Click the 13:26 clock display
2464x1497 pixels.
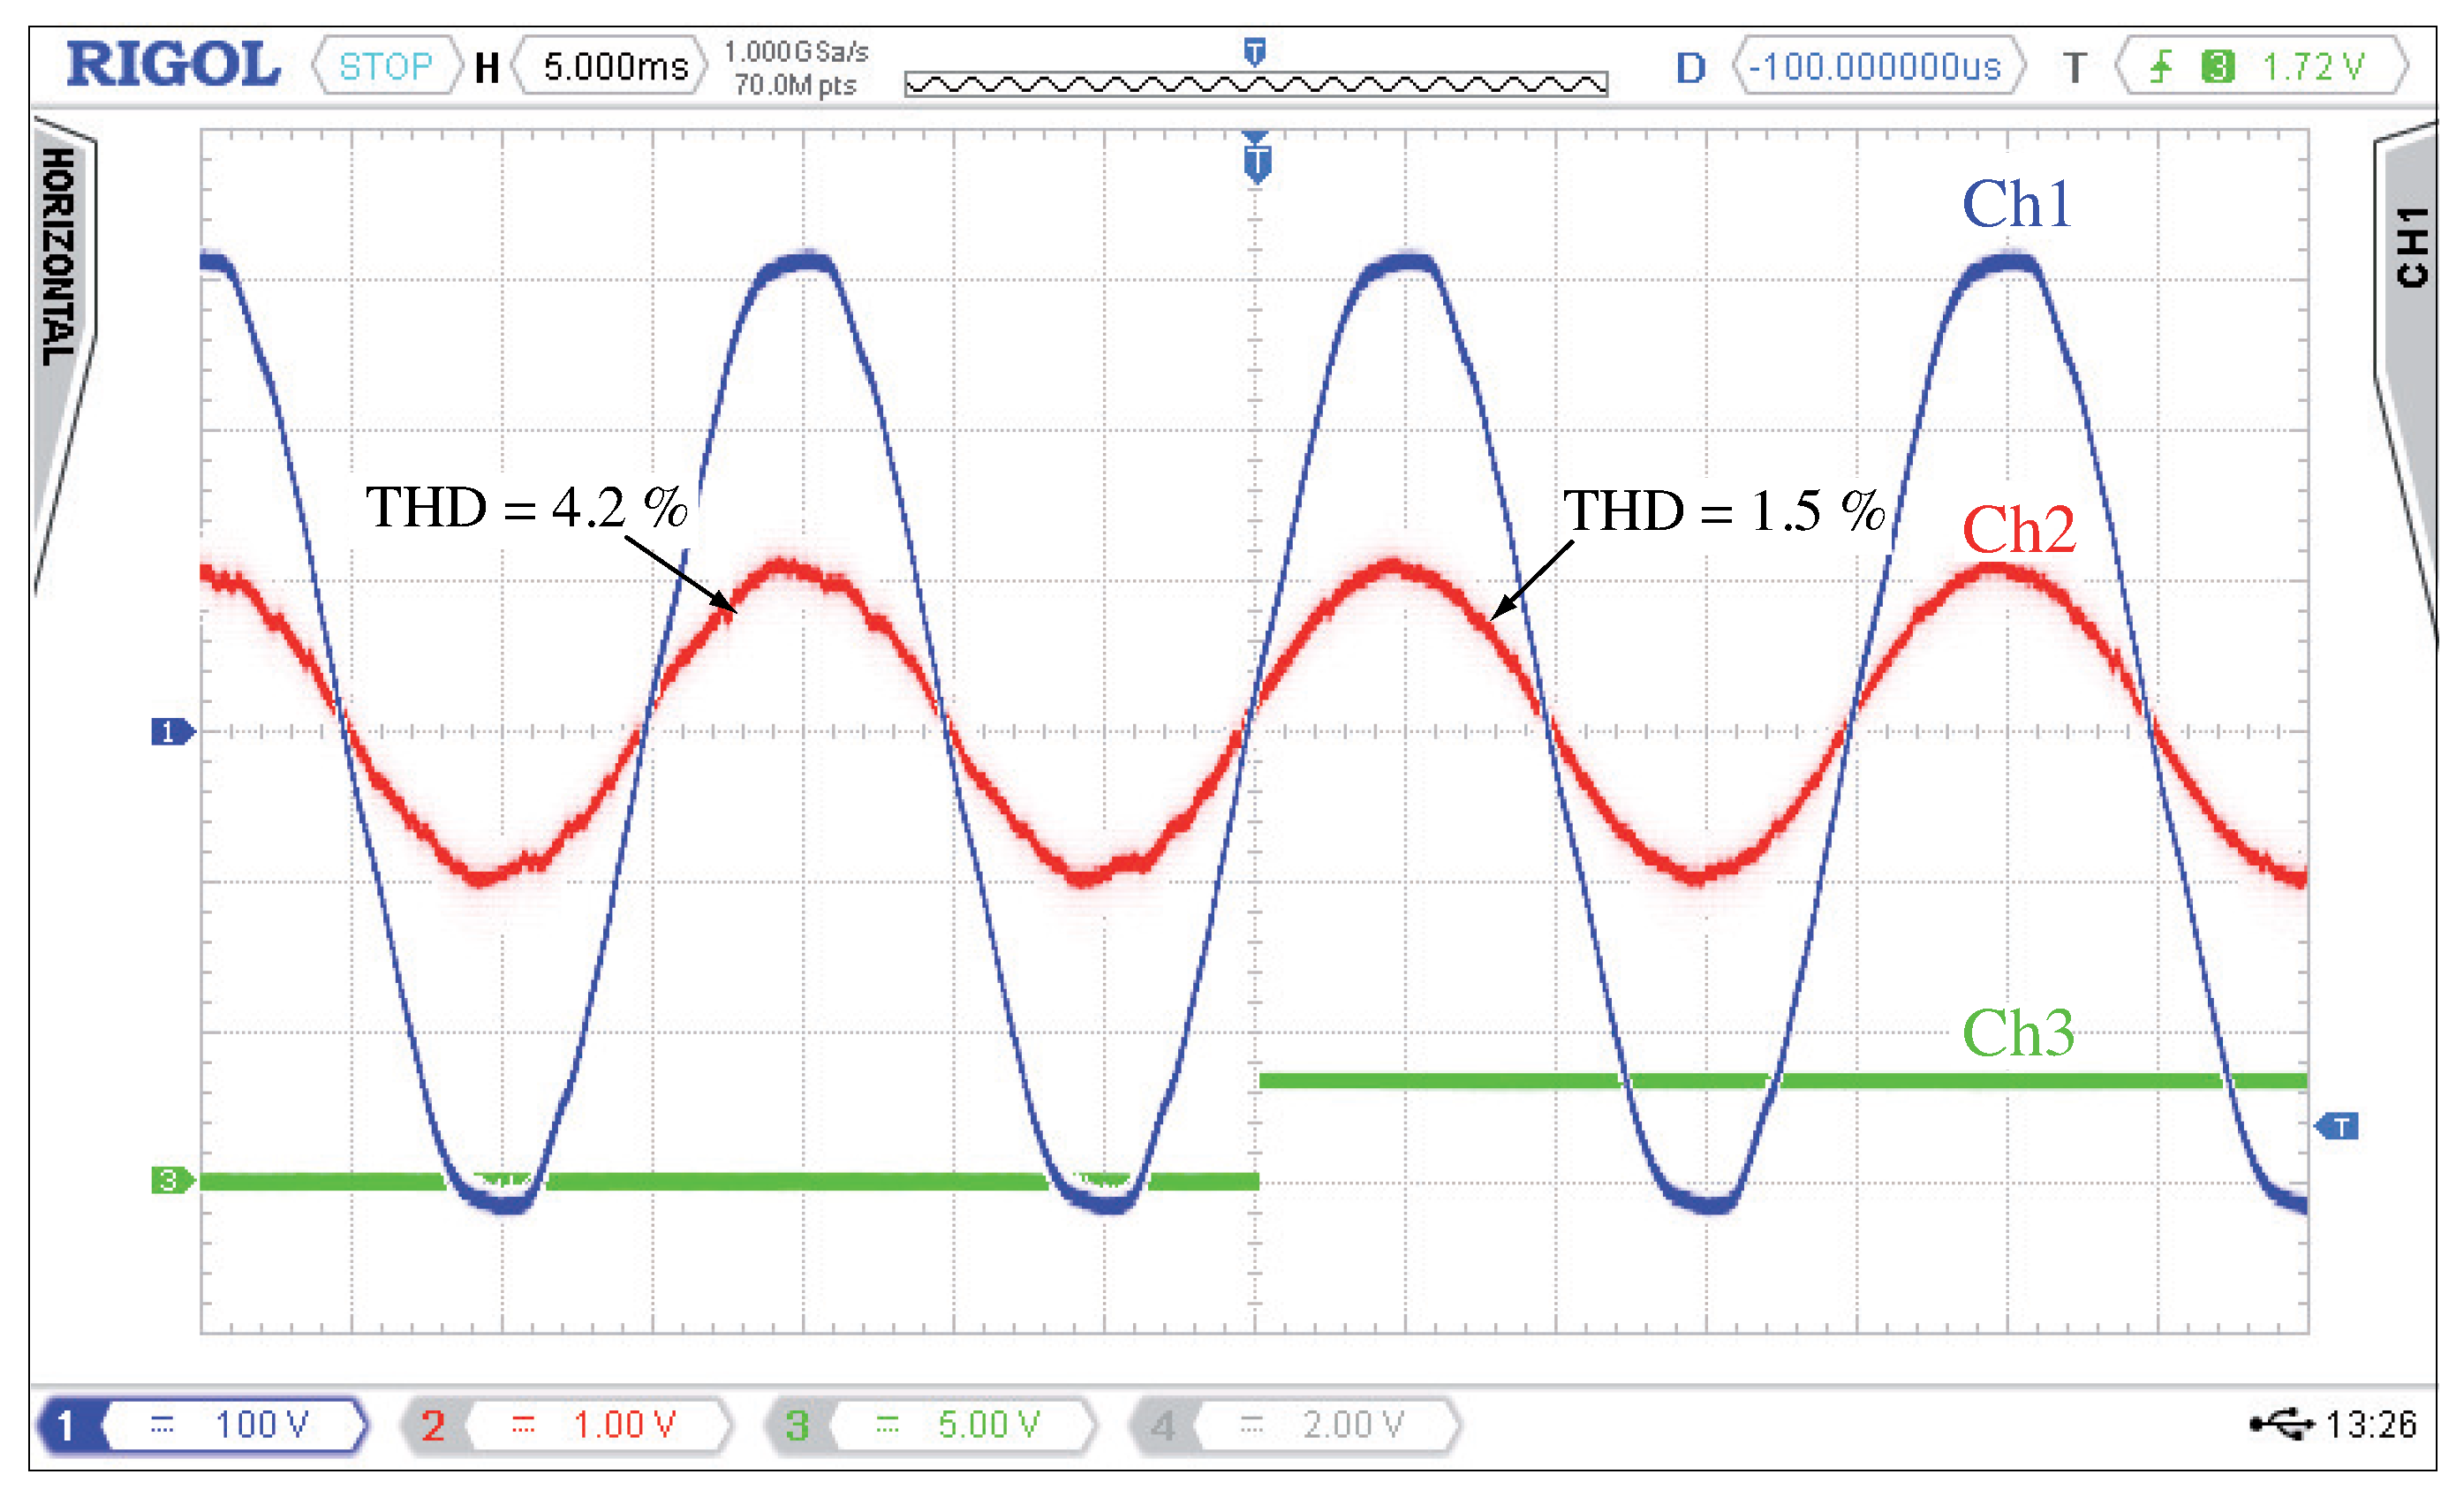coord(2370,1424)
